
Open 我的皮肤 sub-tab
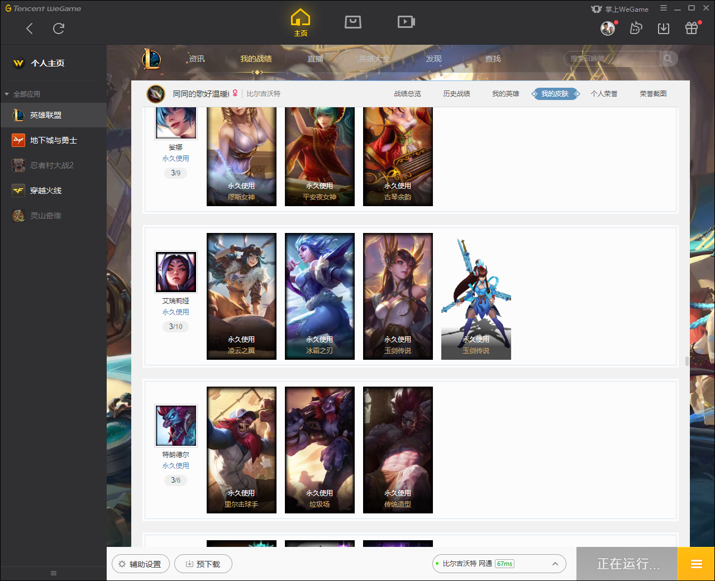(x=555, y=94)
